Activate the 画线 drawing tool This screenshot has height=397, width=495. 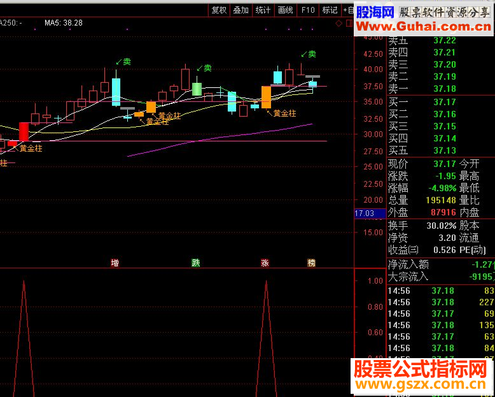click(x=286, y=10)
